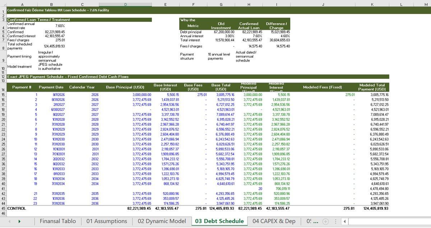431x228 pixels.
Task: Click the 'Modeled Fees (Fixed)' heading cell
Action: point(323,87)
